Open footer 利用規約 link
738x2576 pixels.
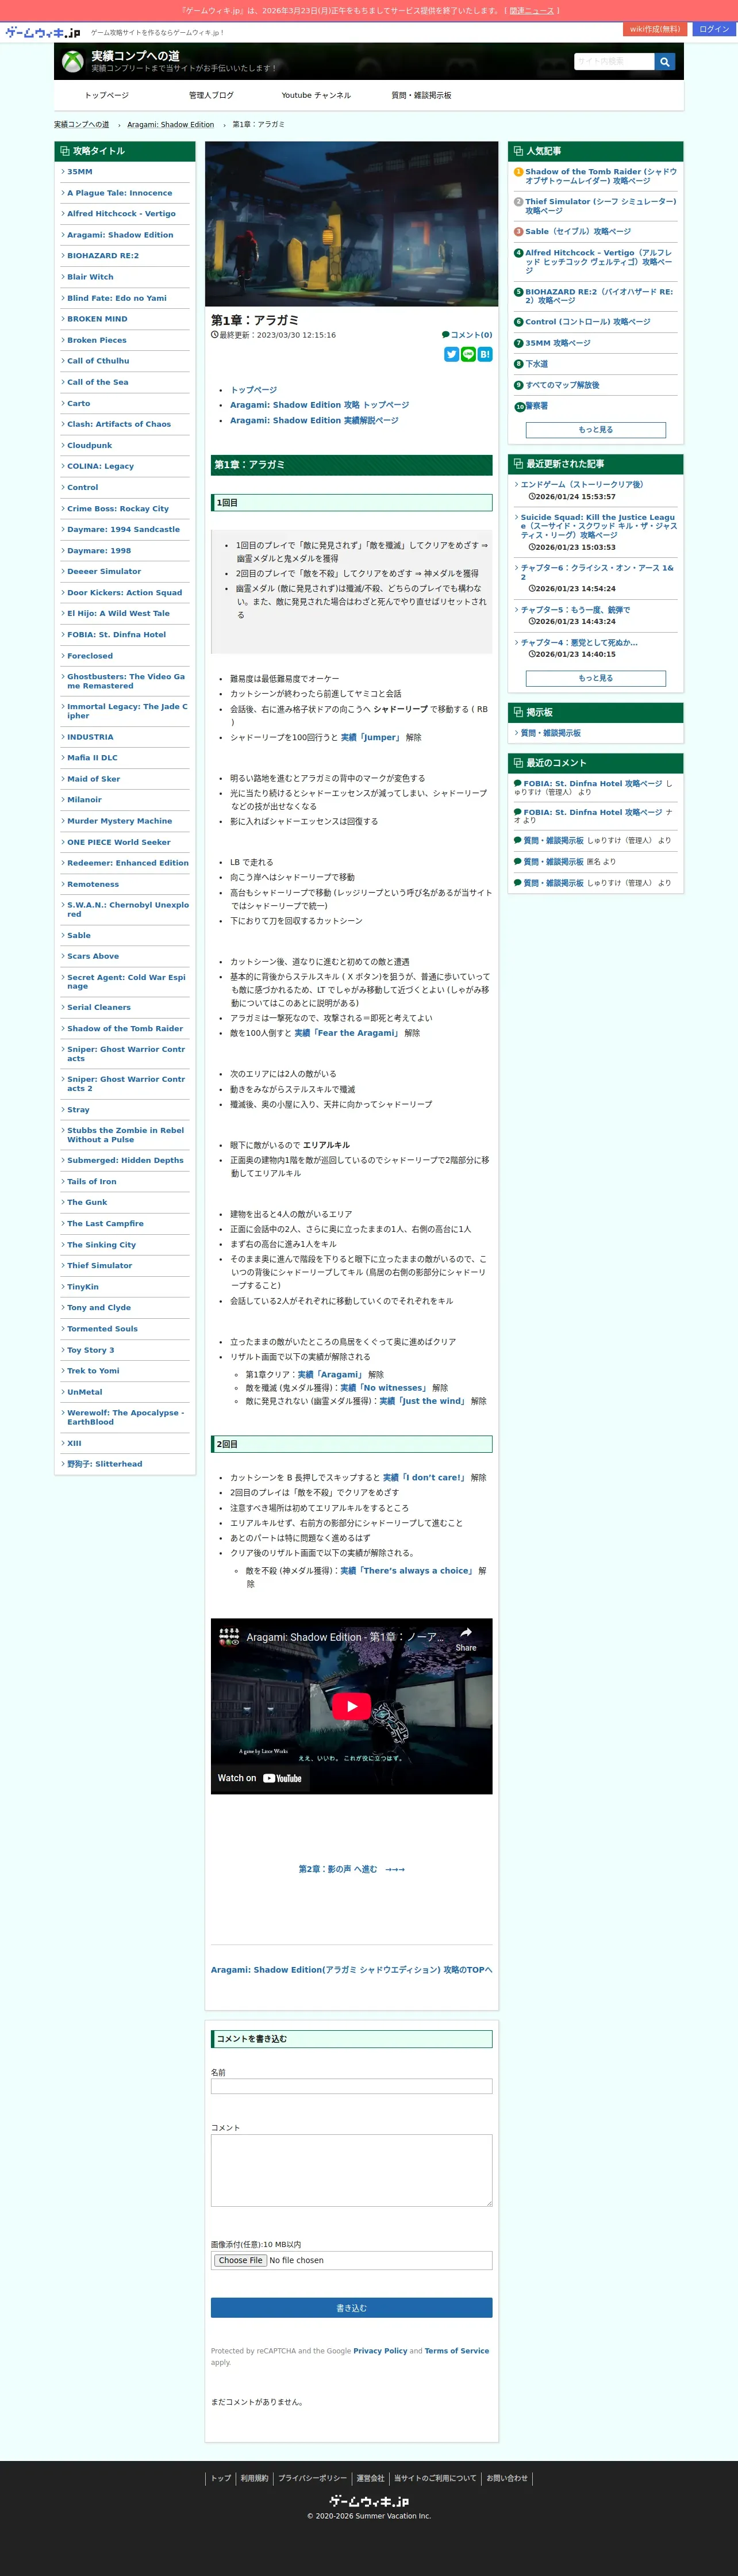click(x=254, y=2478)
